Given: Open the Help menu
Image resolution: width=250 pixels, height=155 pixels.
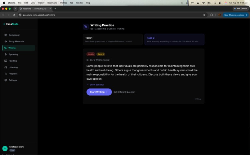Looking at the screenshot, I should 88,3.
